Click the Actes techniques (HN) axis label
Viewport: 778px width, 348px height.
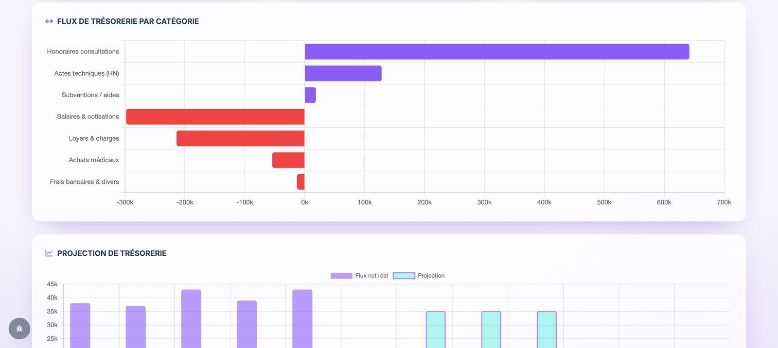point(87,73)
